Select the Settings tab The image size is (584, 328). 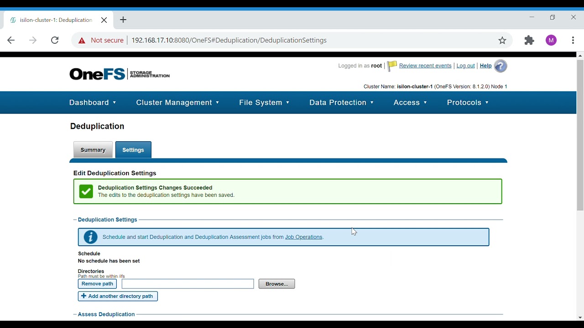[133, 150]
